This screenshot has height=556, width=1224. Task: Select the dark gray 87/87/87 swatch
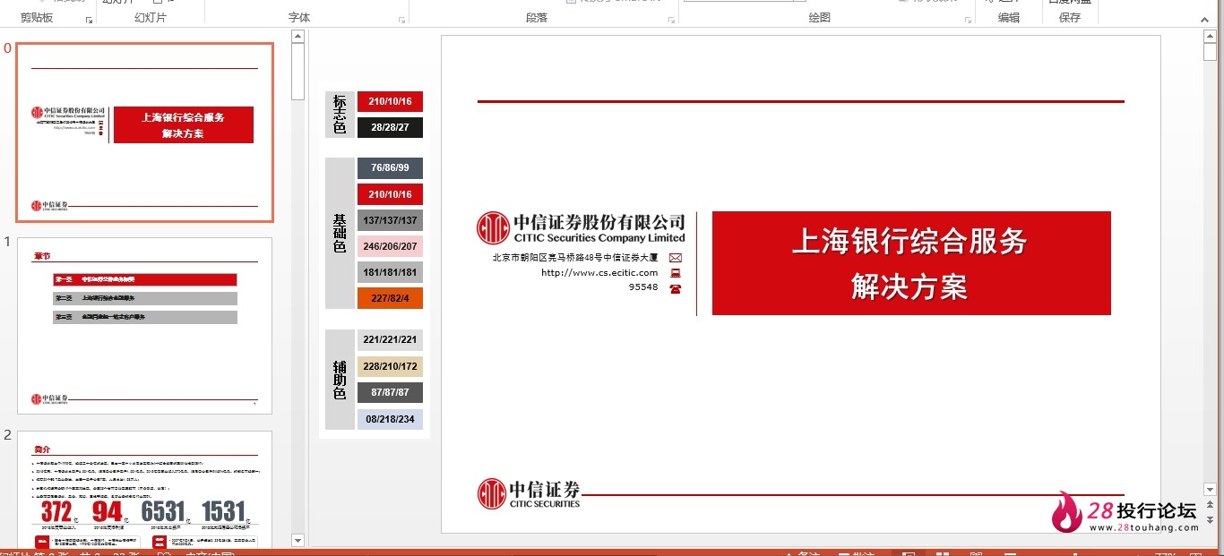coord(390,392)
